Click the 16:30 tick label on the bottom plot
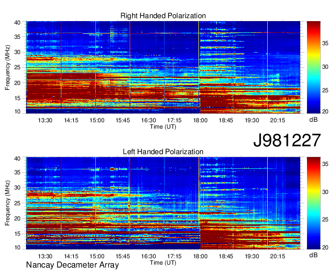 [x=148, y=256]
